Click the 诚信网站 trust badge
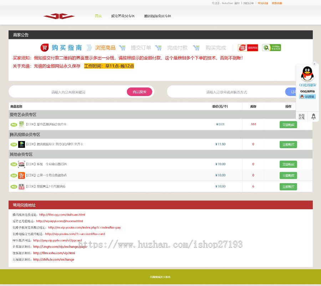321x286 pixels. (x=248, y=48)
